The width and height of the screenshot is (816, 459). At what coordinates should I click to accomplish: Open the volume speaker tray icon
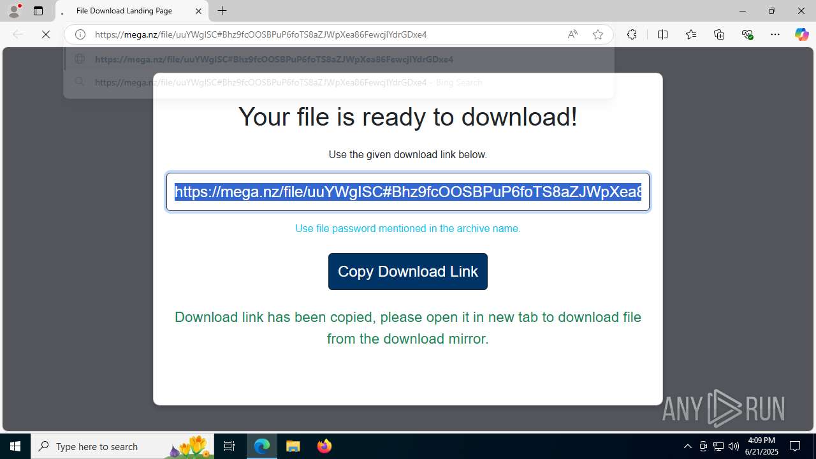point(734,446)
